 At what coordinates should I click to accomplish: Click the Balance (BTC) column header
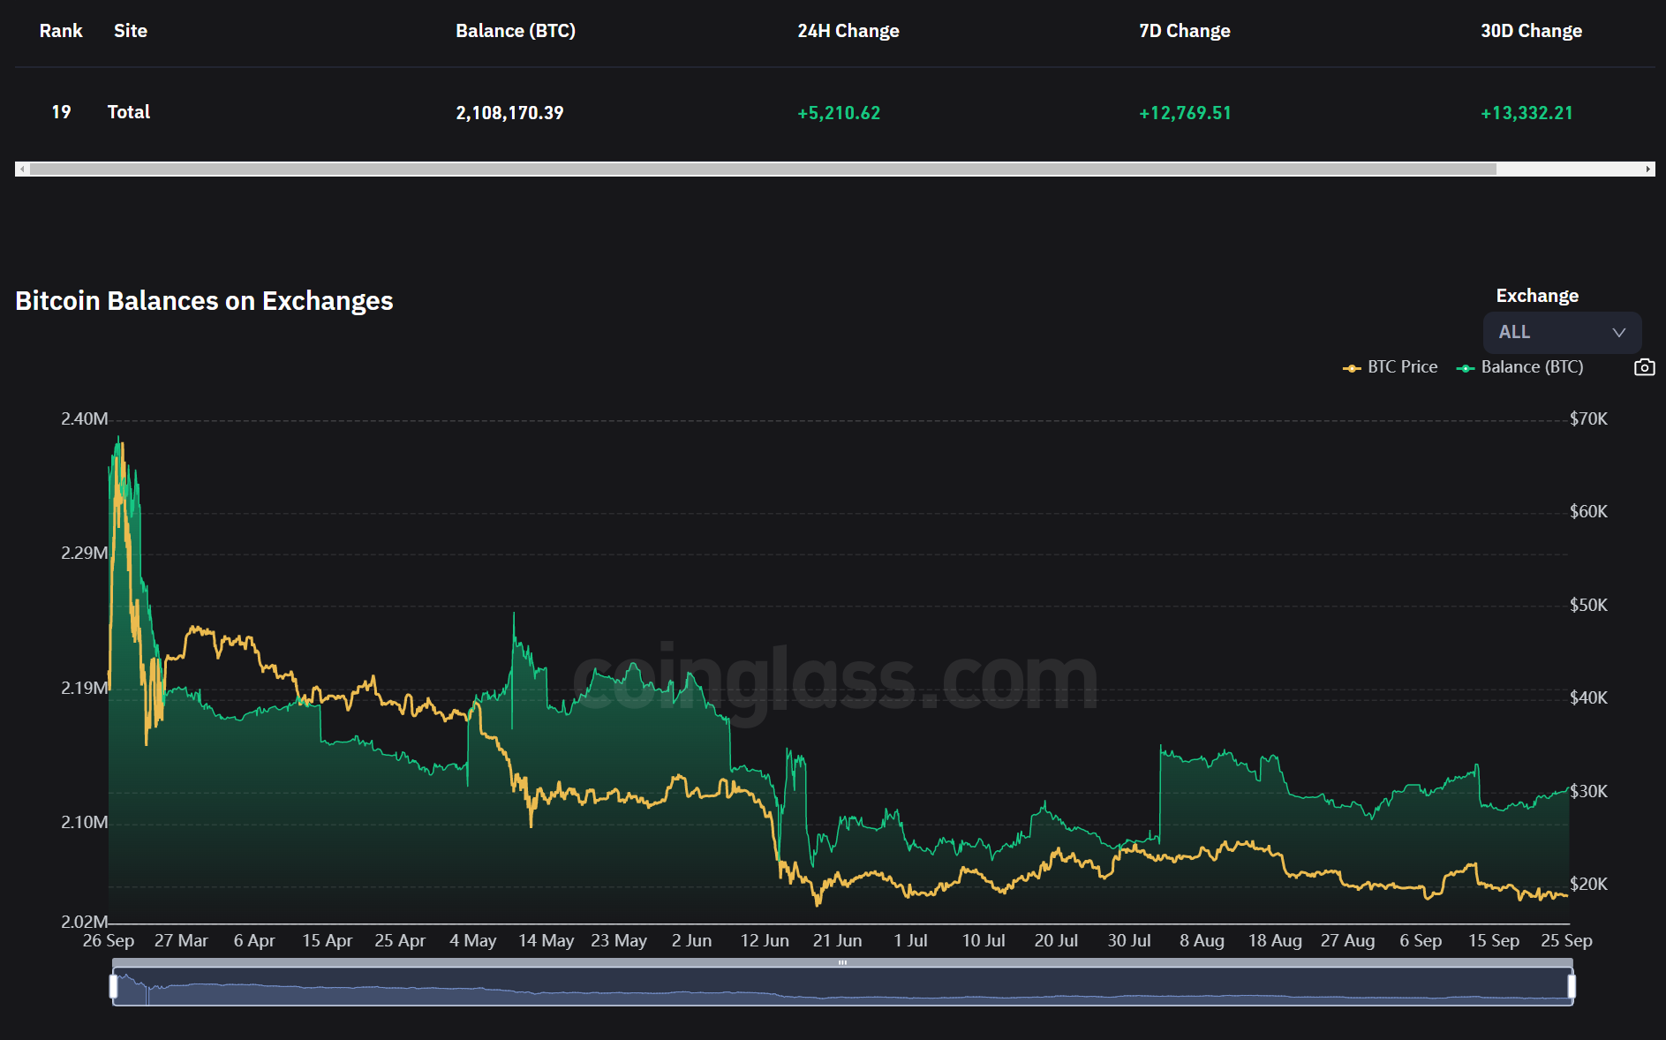point(515,30)
